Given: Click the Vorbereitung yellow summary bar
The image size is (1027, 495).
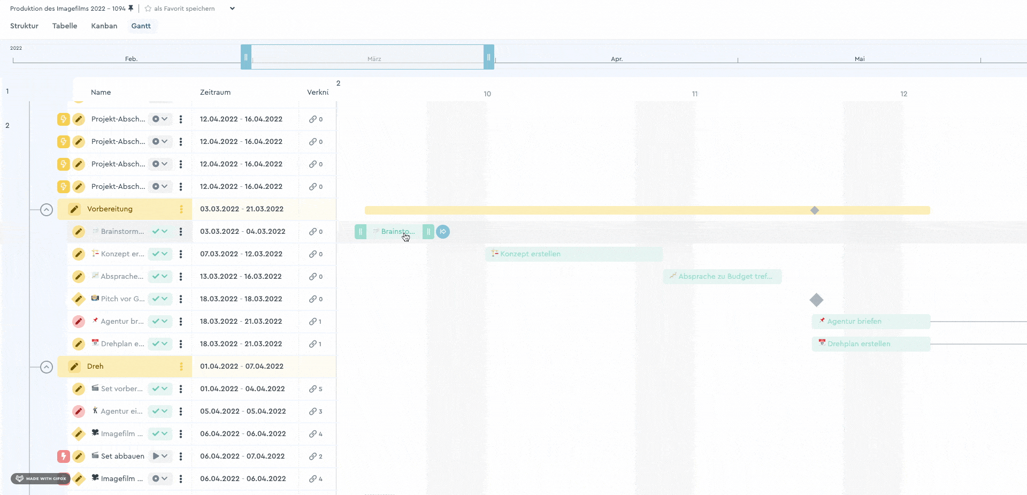Looking at the screenshot, I should click(647, 210).
